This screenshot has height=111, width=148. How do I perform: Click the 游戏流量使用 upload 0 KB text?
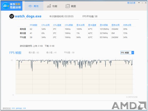pos(31,46)
